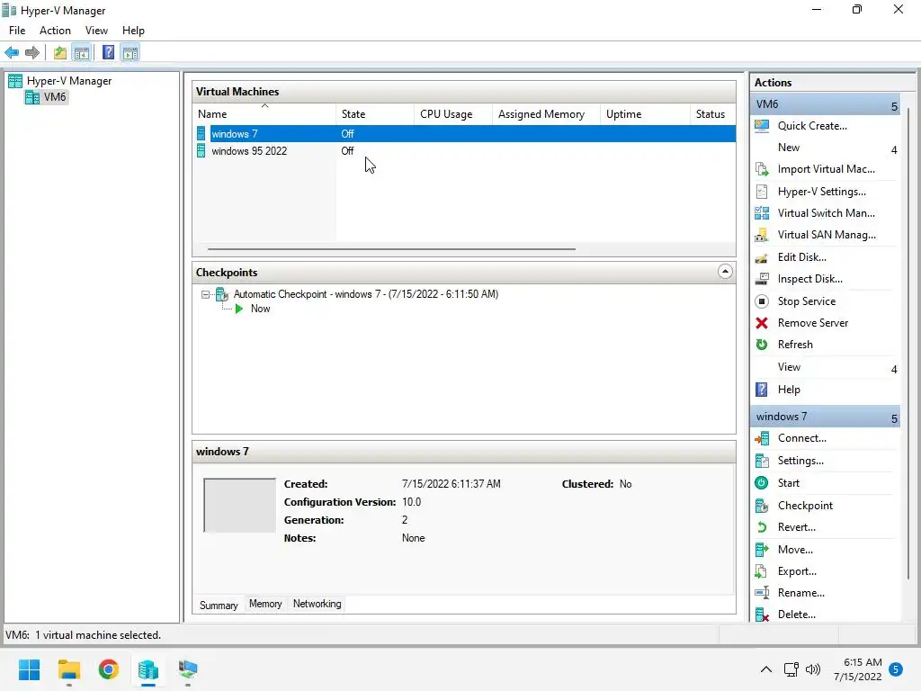The image size is (921, 691).
Task: Click the volume speaker tray icon
Action: (813, 669)
